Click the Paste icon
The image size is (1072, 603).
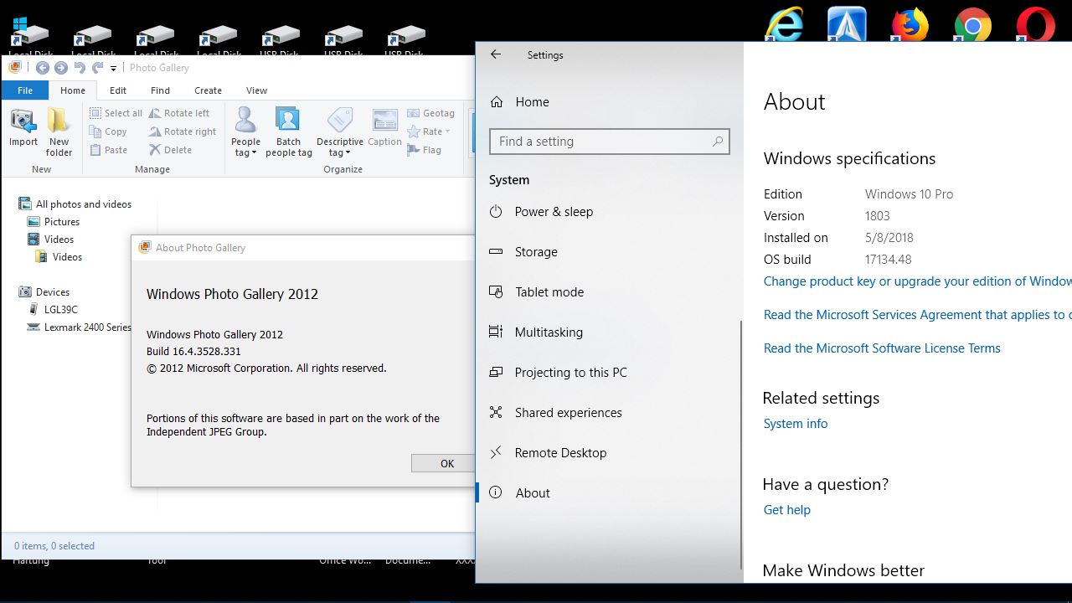[108, 149]
